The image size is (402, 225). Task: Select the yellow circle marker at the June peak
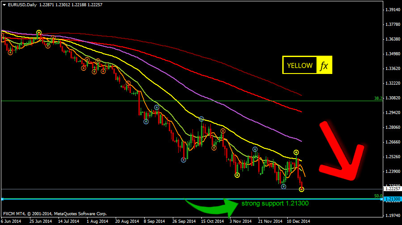pos(39,33)
